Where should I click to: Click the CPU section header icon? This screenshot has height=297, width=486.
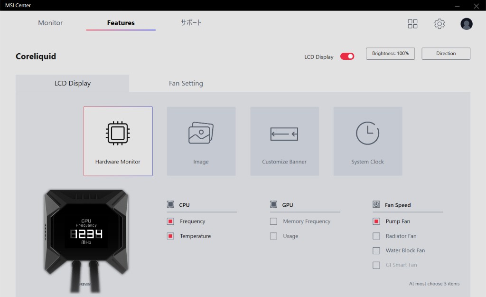[170, 205]
